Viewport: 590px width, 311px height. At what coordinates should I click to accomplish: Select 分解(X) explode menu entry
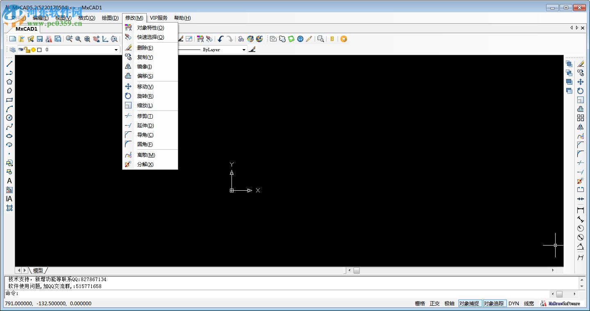[x=150, y=165]
